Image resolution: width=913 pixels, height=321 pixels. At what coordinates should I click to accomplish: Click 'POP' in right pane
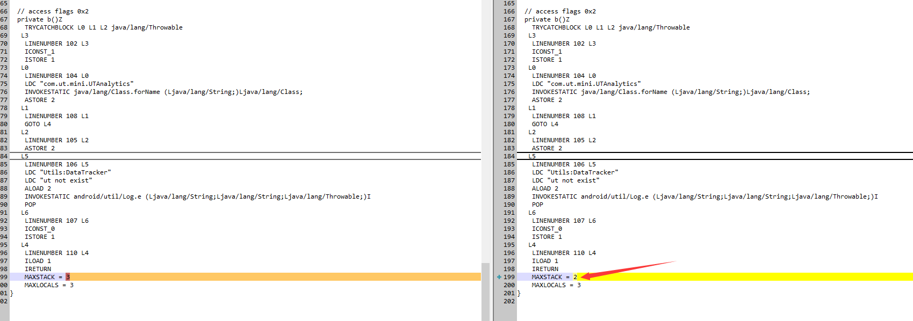click(537, 205)
